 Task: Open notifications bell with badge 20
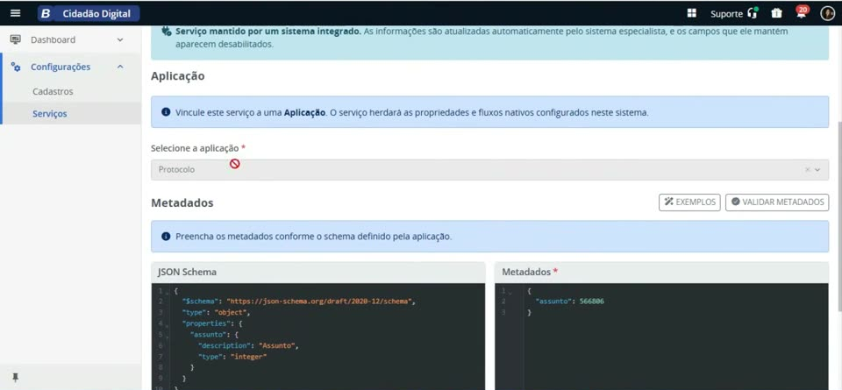click(802, 12)
